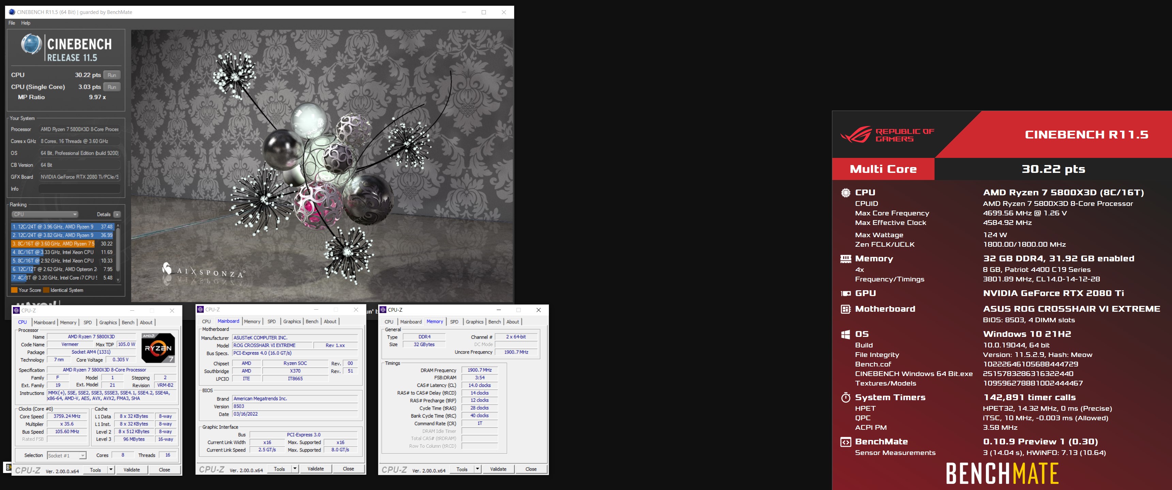The width and height of the screenshot is (1172, 490).
Task: Open the Socket #1 selection dropdown
Action: pyautogui.click(x=66, y=455)
